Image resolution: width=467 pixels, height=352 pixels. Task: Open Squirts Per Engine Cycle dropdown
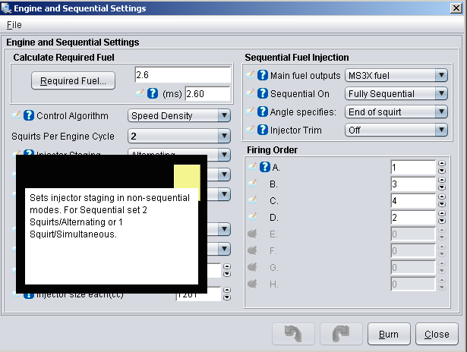[x=179, y=136]
